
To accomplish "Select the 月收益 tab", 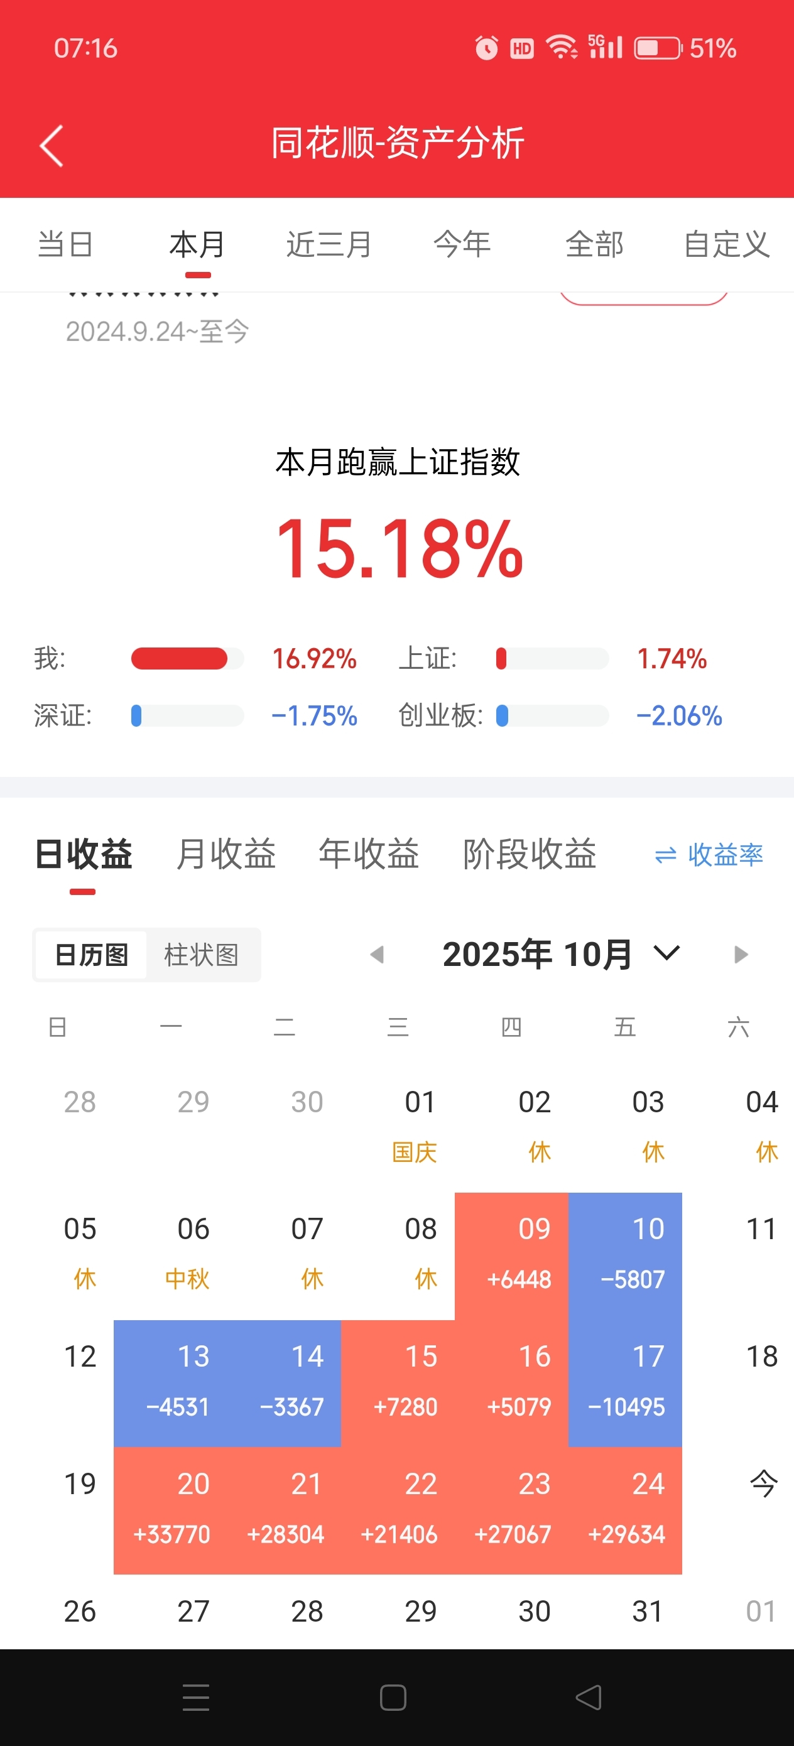I will (226, 854).
